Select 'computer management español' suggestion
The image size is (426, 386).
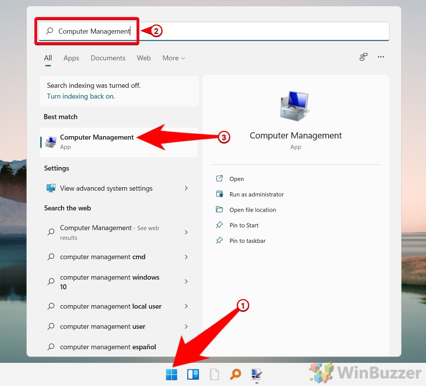coord(119,347)
